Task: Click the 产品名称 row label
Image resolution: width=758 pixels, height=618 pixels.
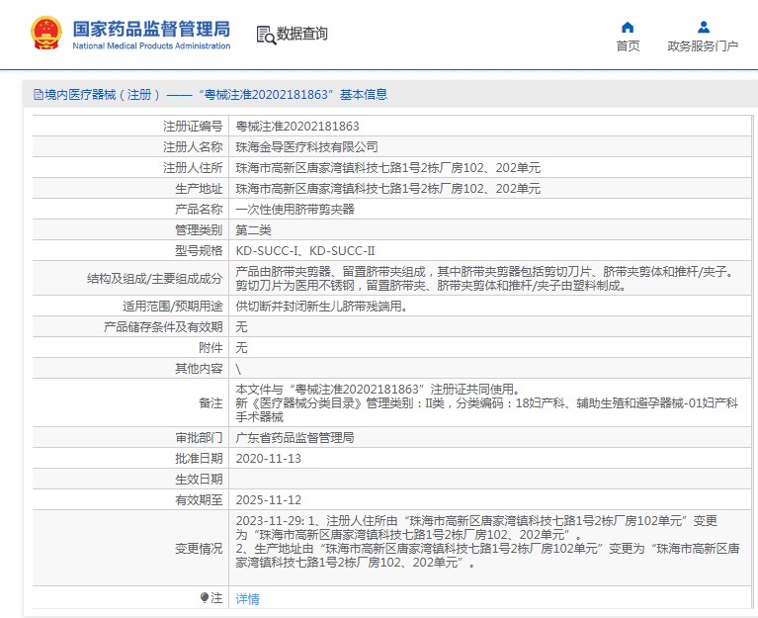Action: pos(199,210)
